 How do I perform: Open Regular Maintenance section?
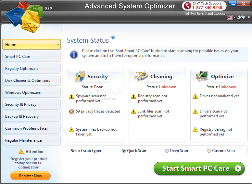(31, 140)
